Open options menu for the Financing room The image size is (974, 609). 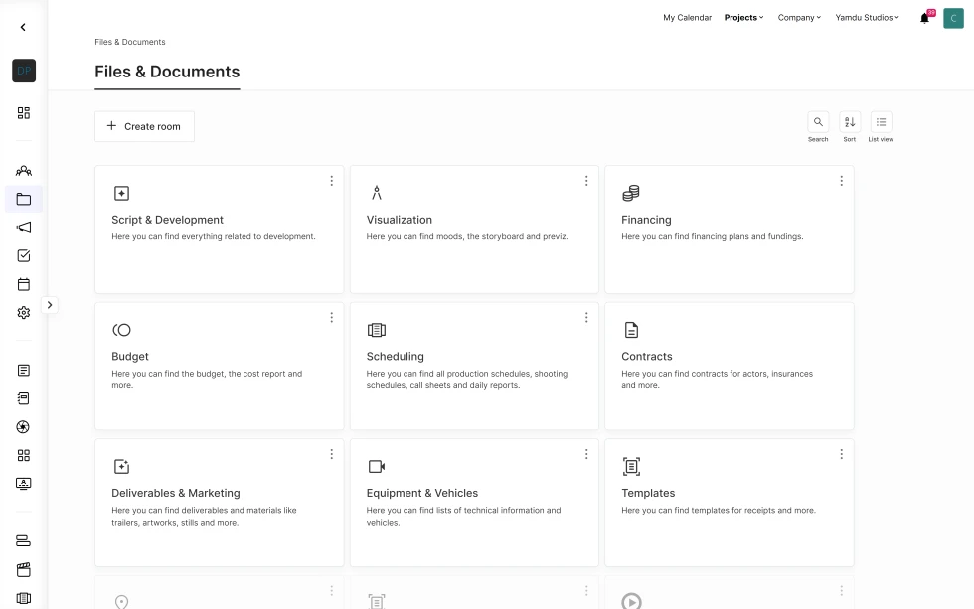(841, 181)
